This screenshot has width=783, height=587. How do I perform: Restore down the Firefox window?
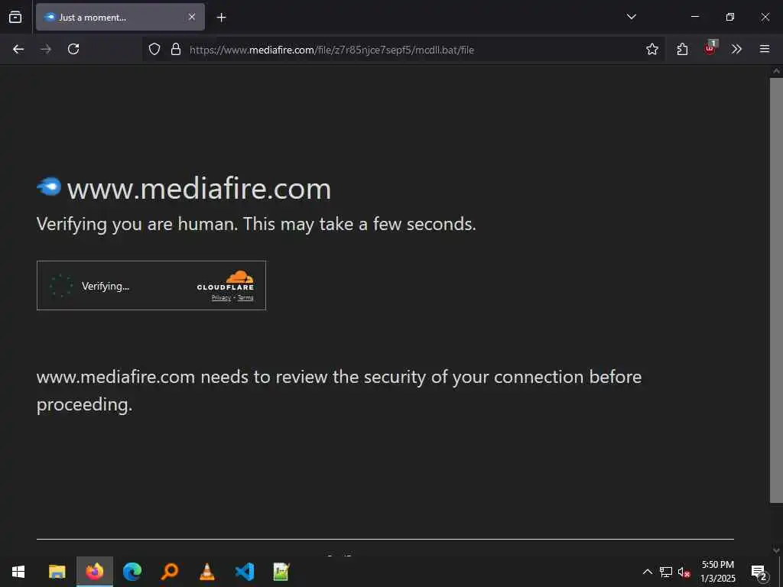pos(729,17)
